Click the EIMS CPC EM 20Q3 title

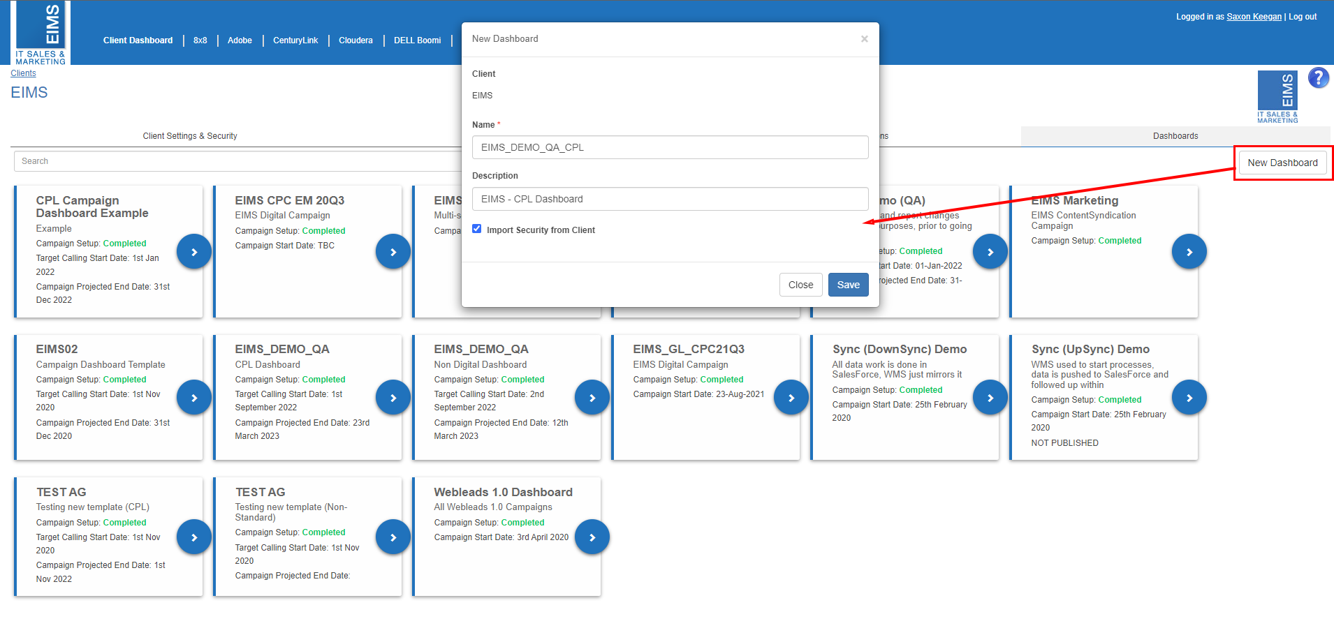290,200
